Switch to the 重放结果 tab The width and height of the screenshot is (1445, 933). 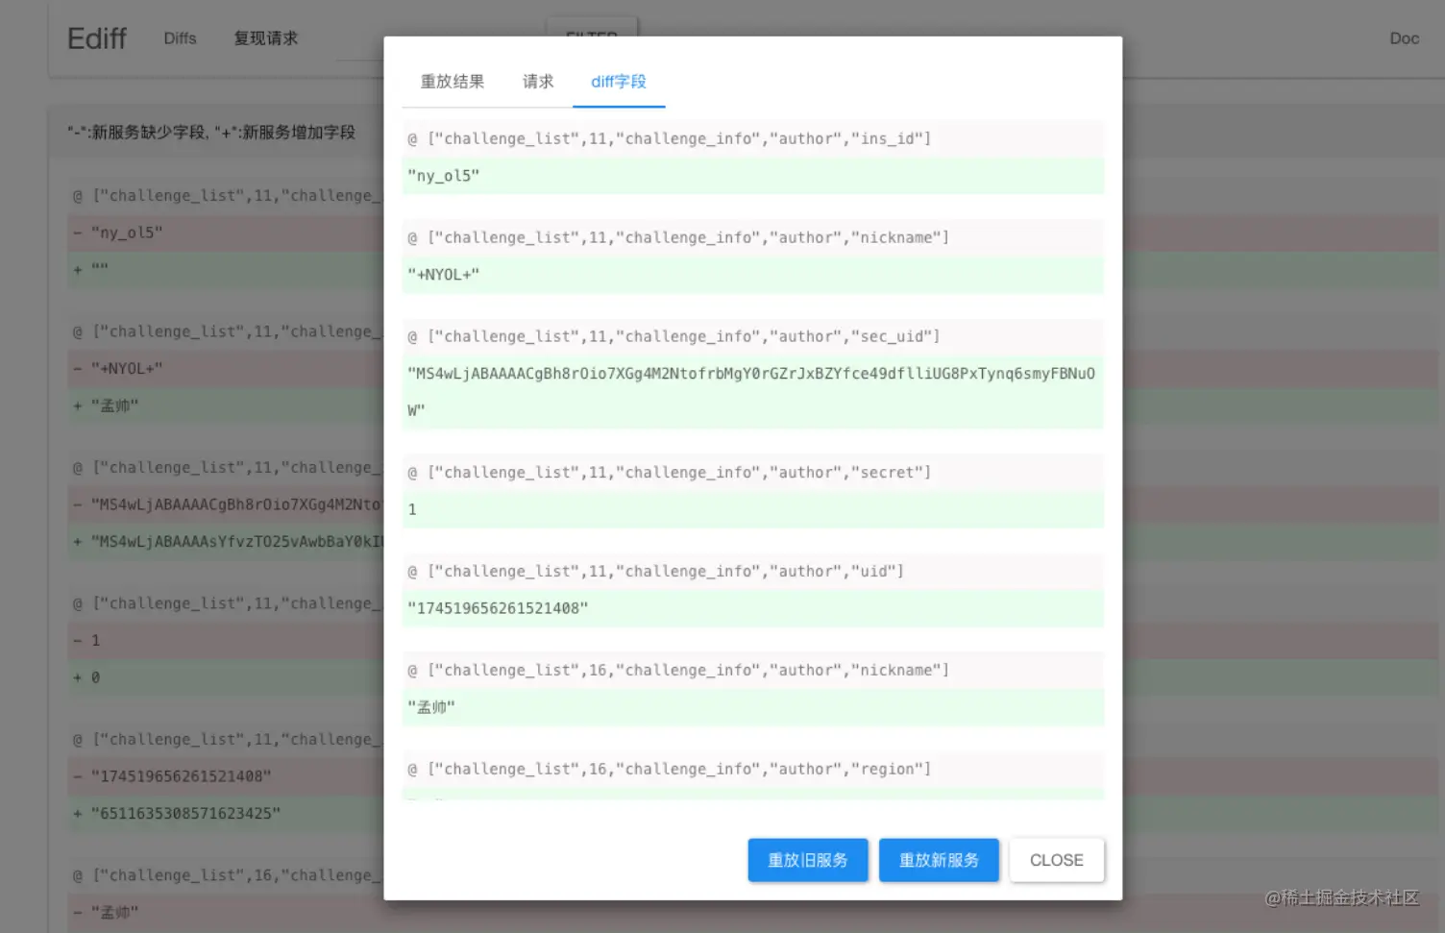(x=452, y=82)
